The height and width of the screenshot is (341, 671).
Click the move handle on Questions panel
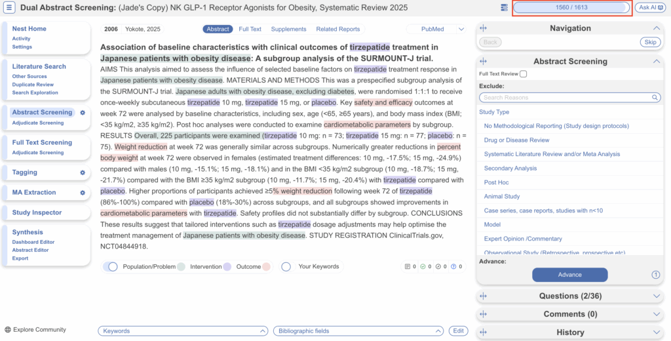[484, 296]
